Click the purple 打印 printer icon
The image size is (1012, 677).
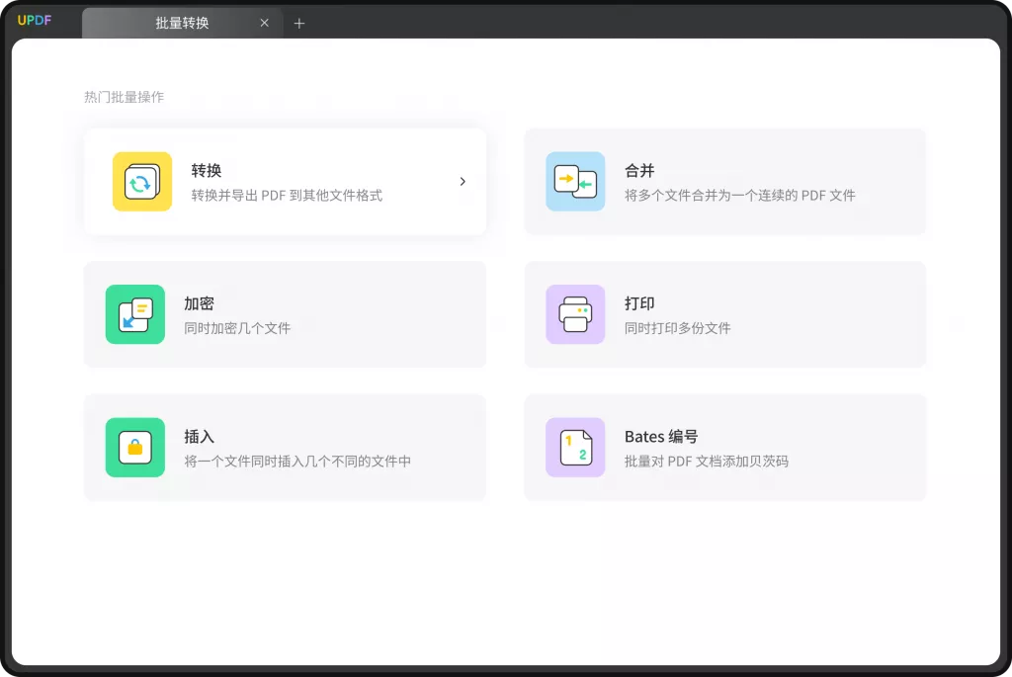(575, 314)
